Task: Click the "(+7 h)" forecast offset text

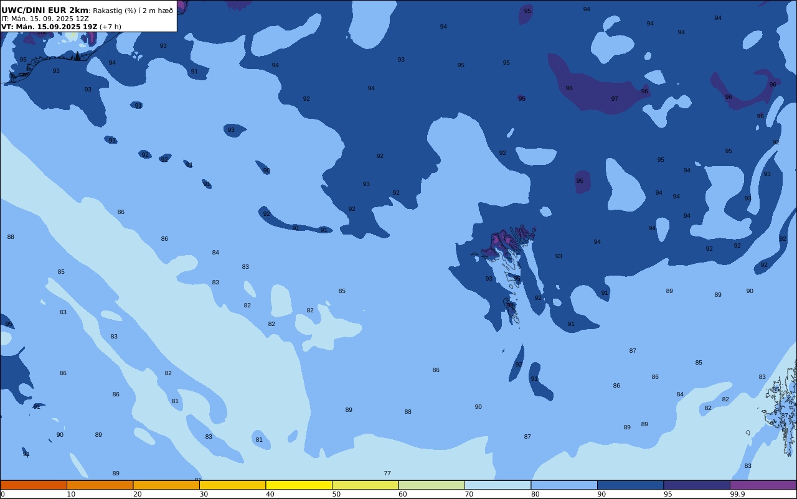Action: point(111,27)
